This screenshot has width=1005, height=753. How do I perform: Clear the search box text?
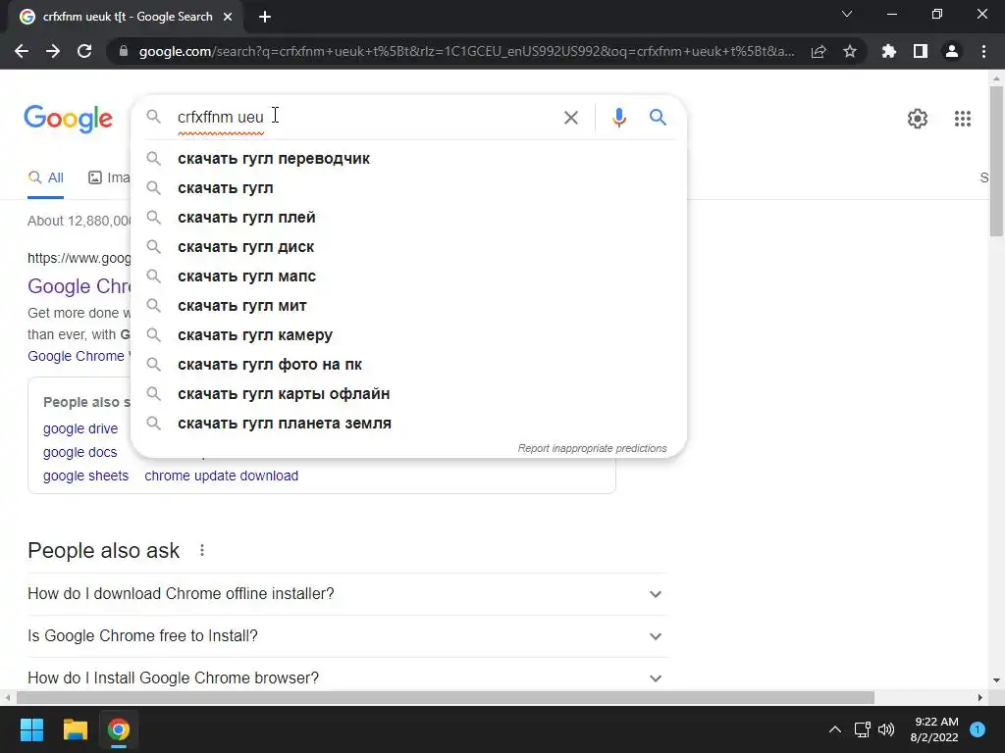[570, 118]
